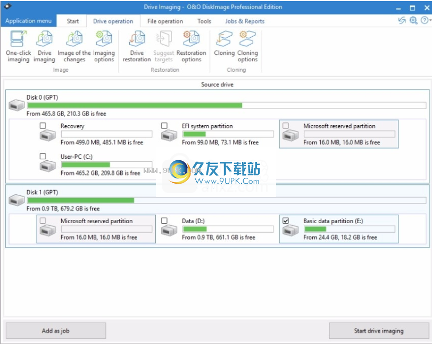Open Imaging options
The height and width of the screenshot is (344, 432).
(x=104, y=46)
